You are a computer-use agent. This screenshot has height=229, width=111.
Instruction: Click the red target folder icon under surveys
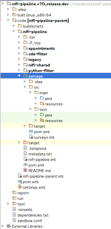pos(31,126)
